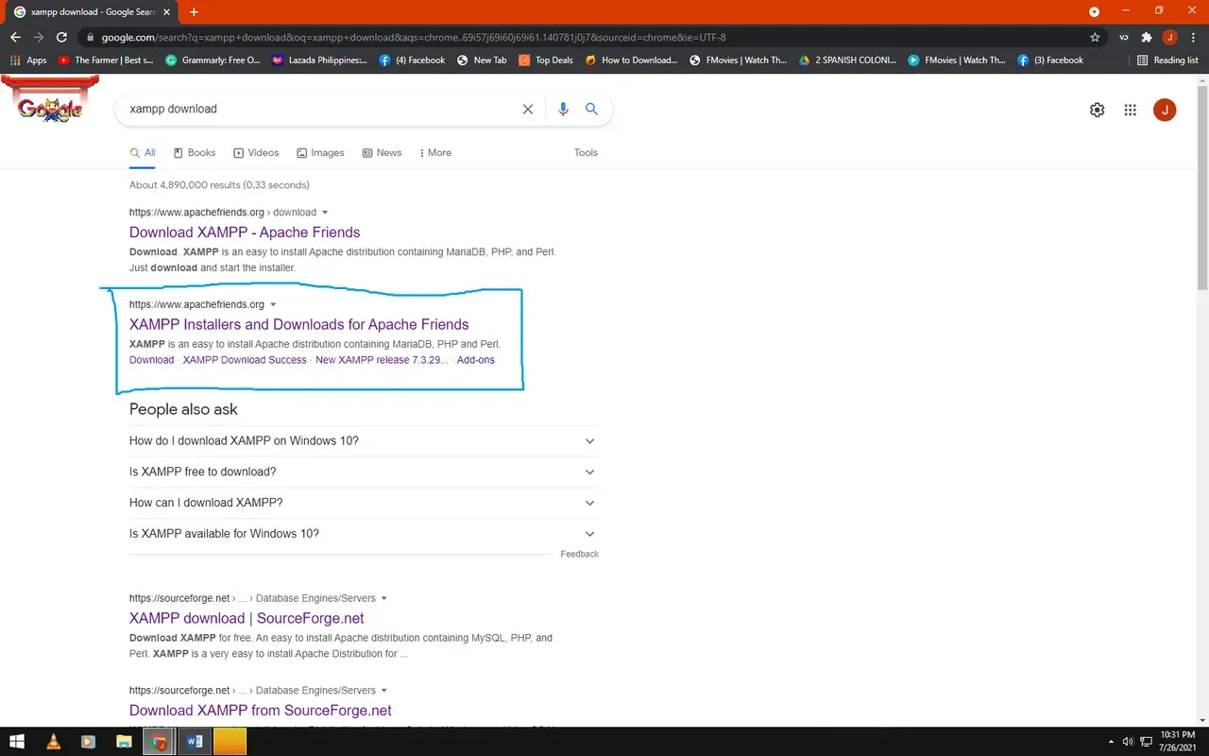Open the More search menu

point(435,153)
